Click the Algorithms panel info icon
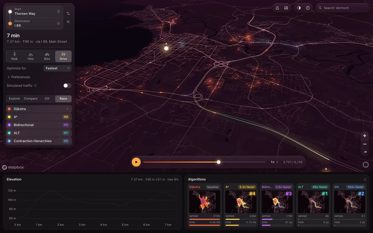 (365, 179)
